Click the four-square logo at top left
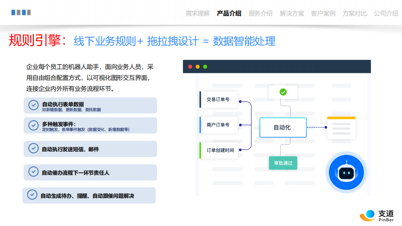Image resolution: width=402 pixels, height=226 pixels. click(21, 13)
